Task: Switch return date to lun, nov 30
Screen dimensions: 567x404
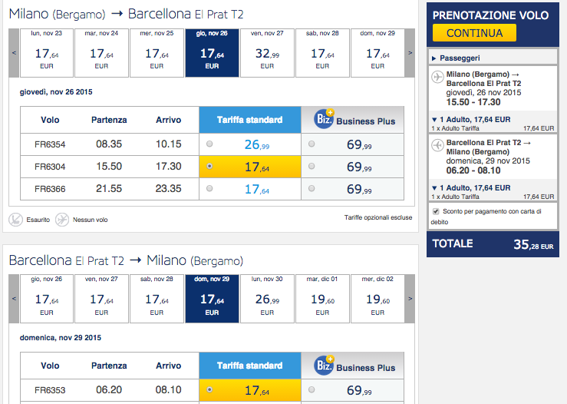Action: (x=267, y=299)
